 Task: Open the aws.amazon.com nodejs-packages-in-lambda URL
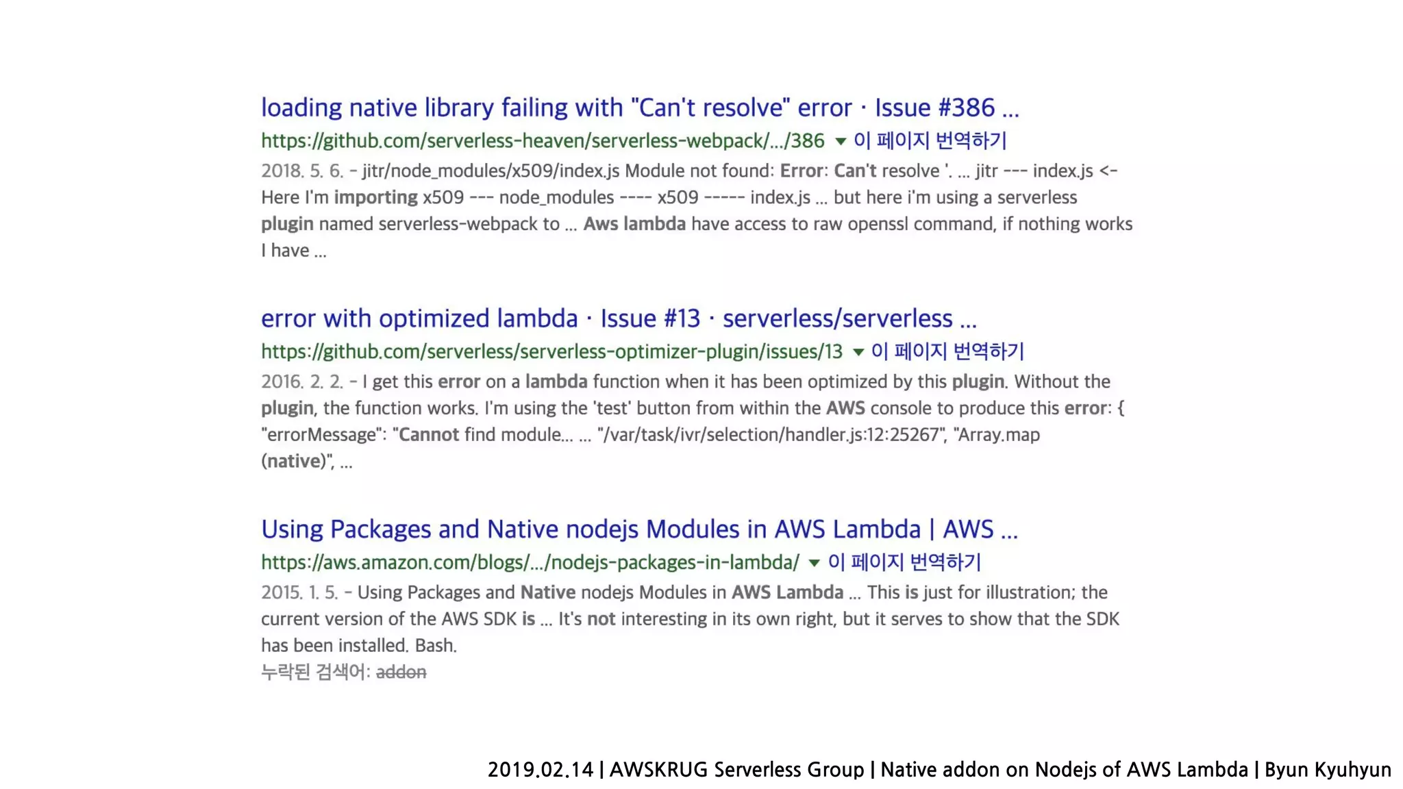[x=530, y=563]
